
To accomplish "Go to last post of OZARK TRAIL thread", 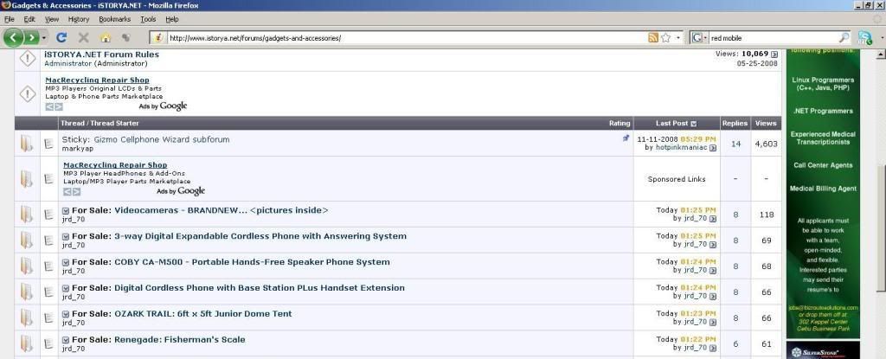I will pos(713,323).
